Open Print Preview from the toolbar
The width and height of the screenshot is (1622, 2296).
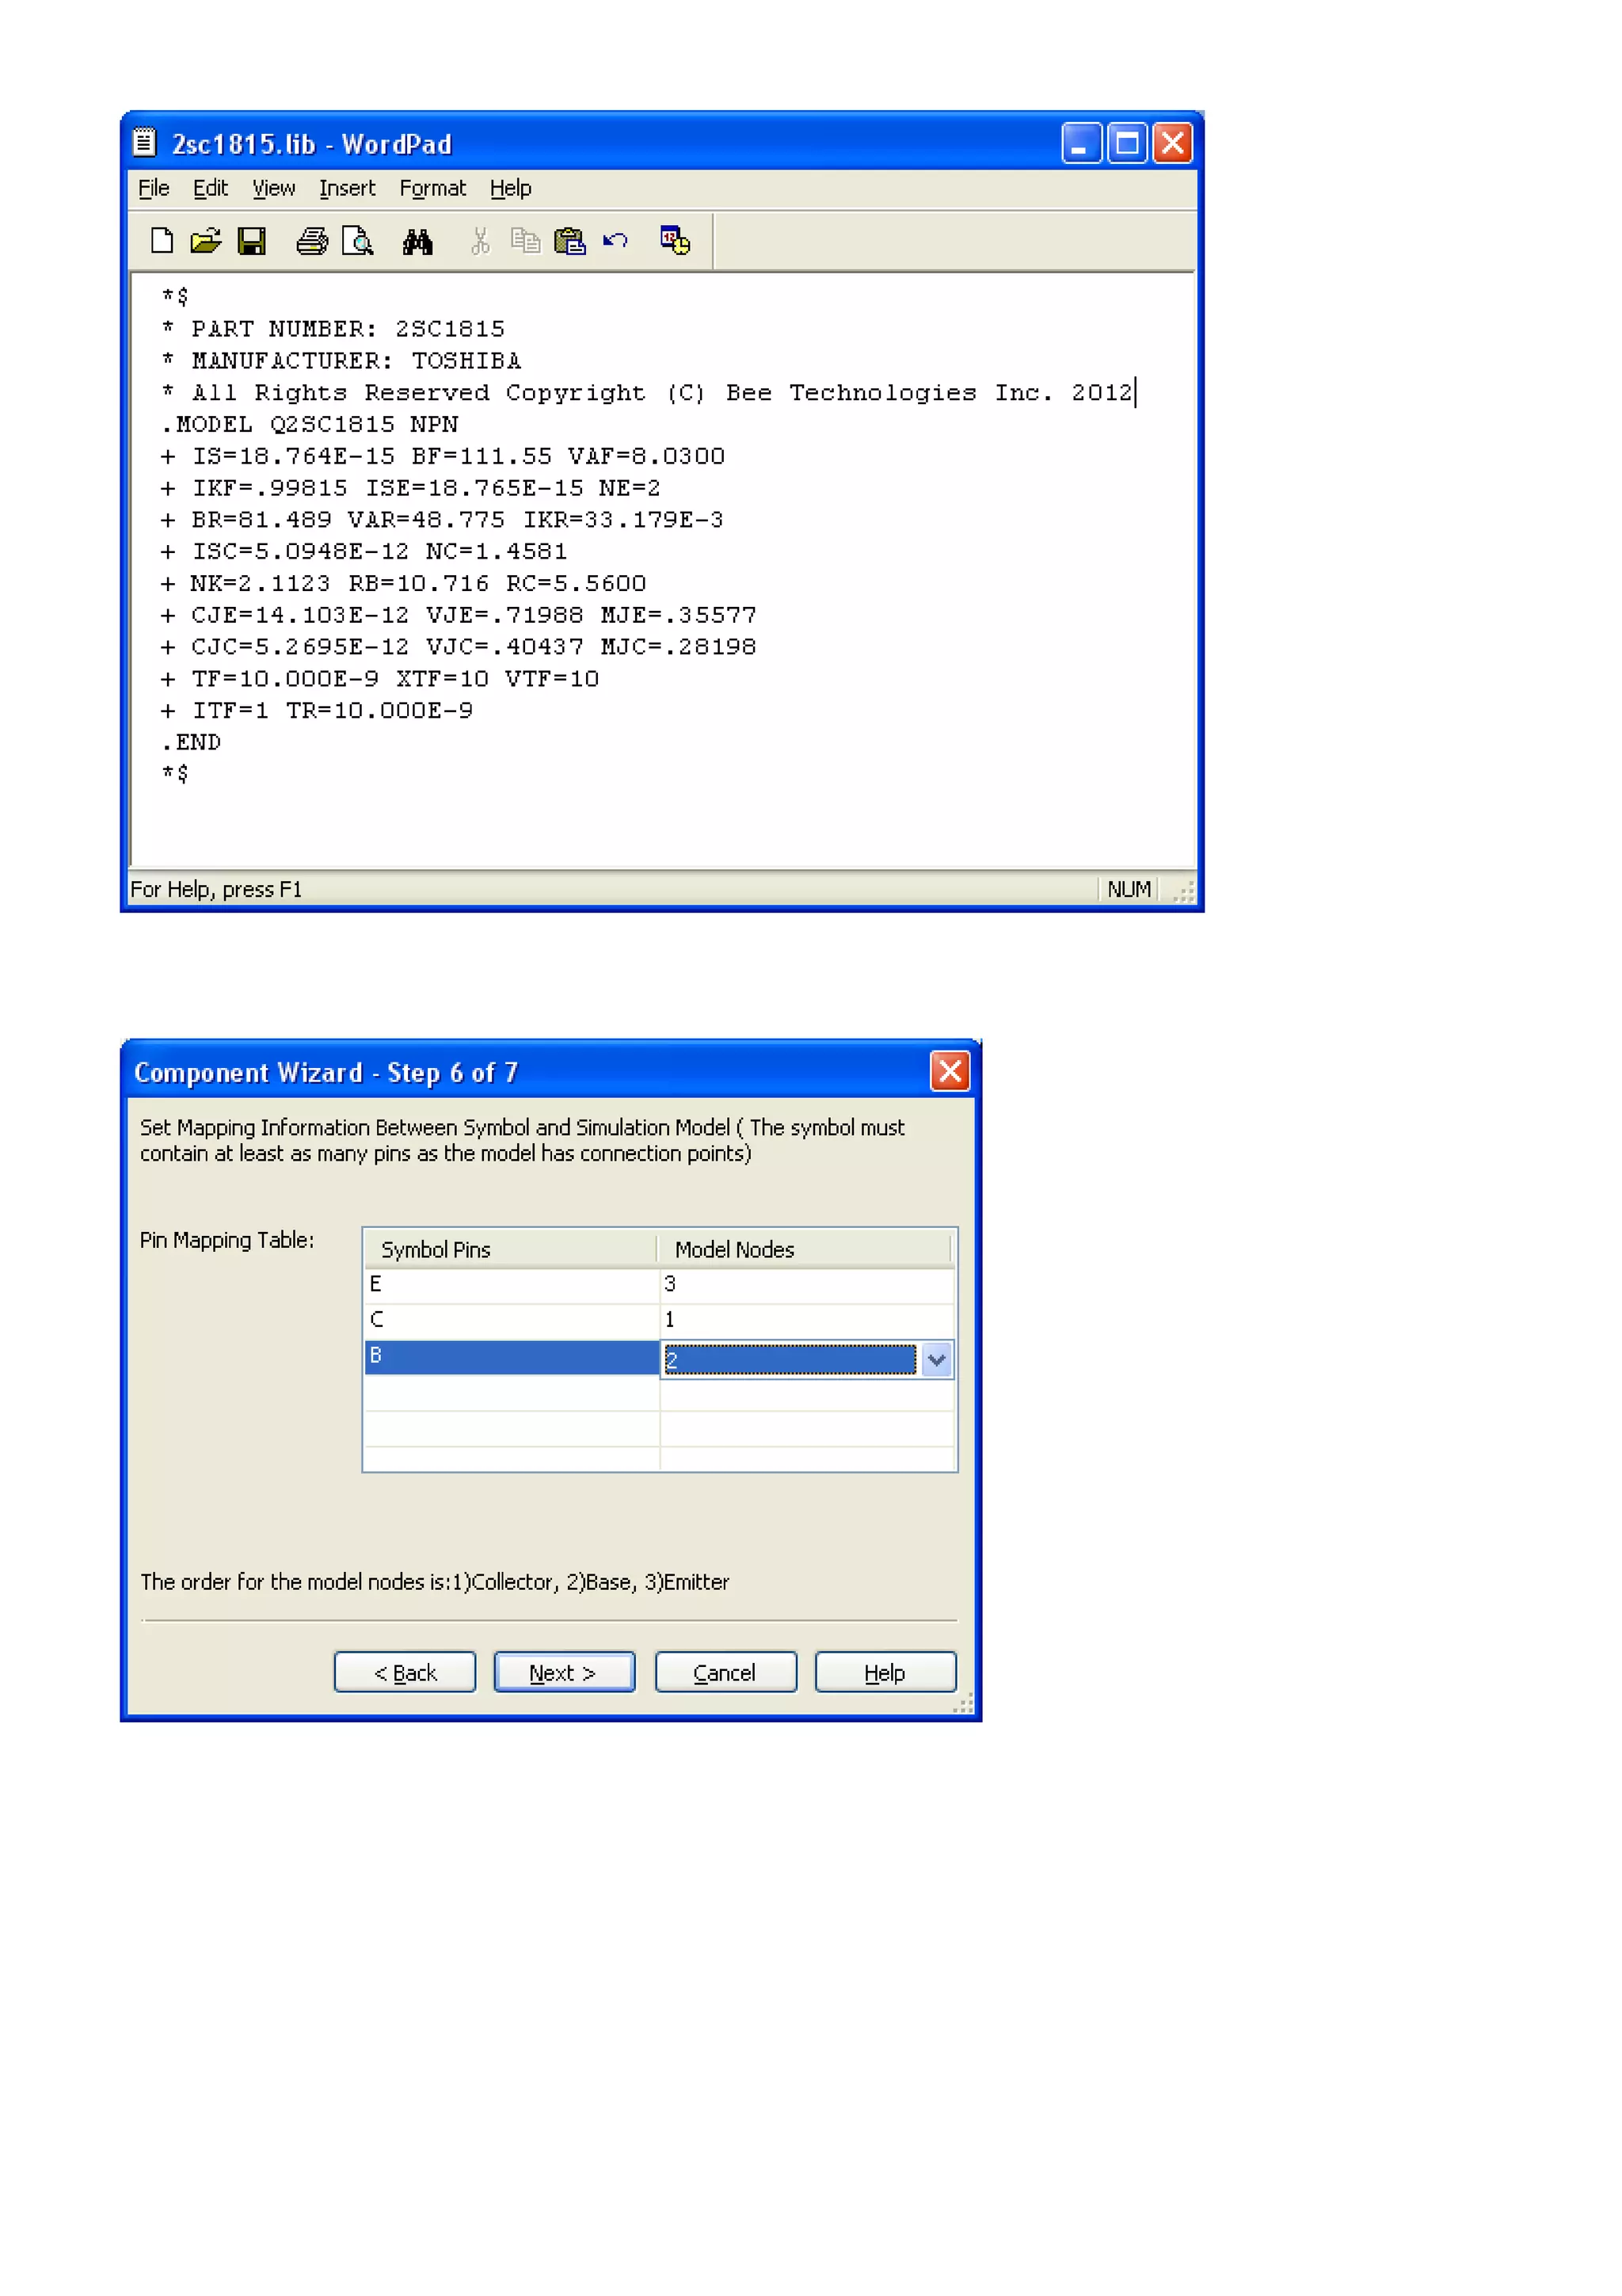point(356,241)
